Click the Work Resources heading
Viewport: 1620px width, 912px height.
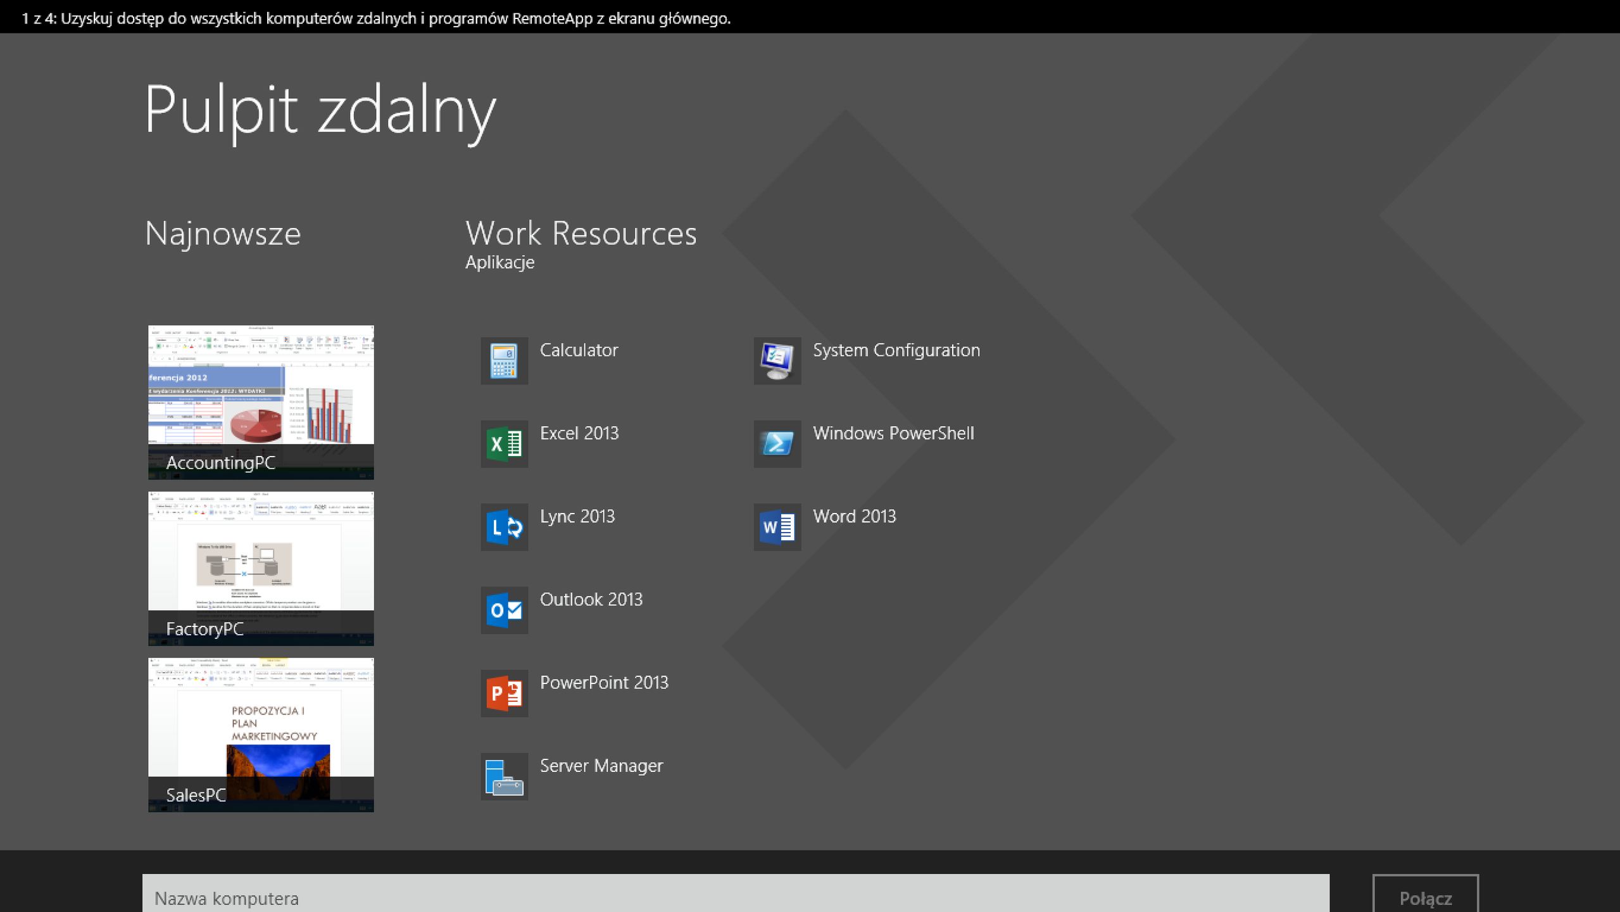coord(581,233)
